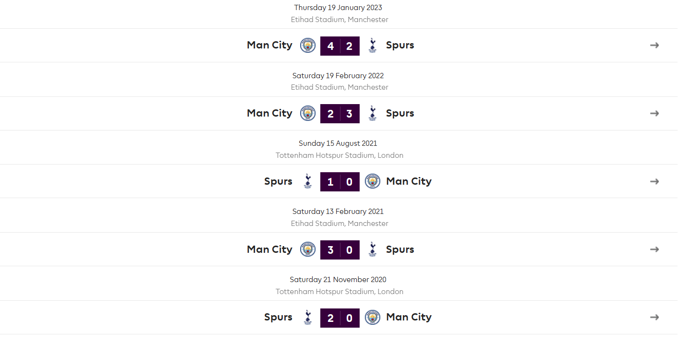679x343 pixels.
Task: Click Man City crest in 3-0 match
Action: 308,249
